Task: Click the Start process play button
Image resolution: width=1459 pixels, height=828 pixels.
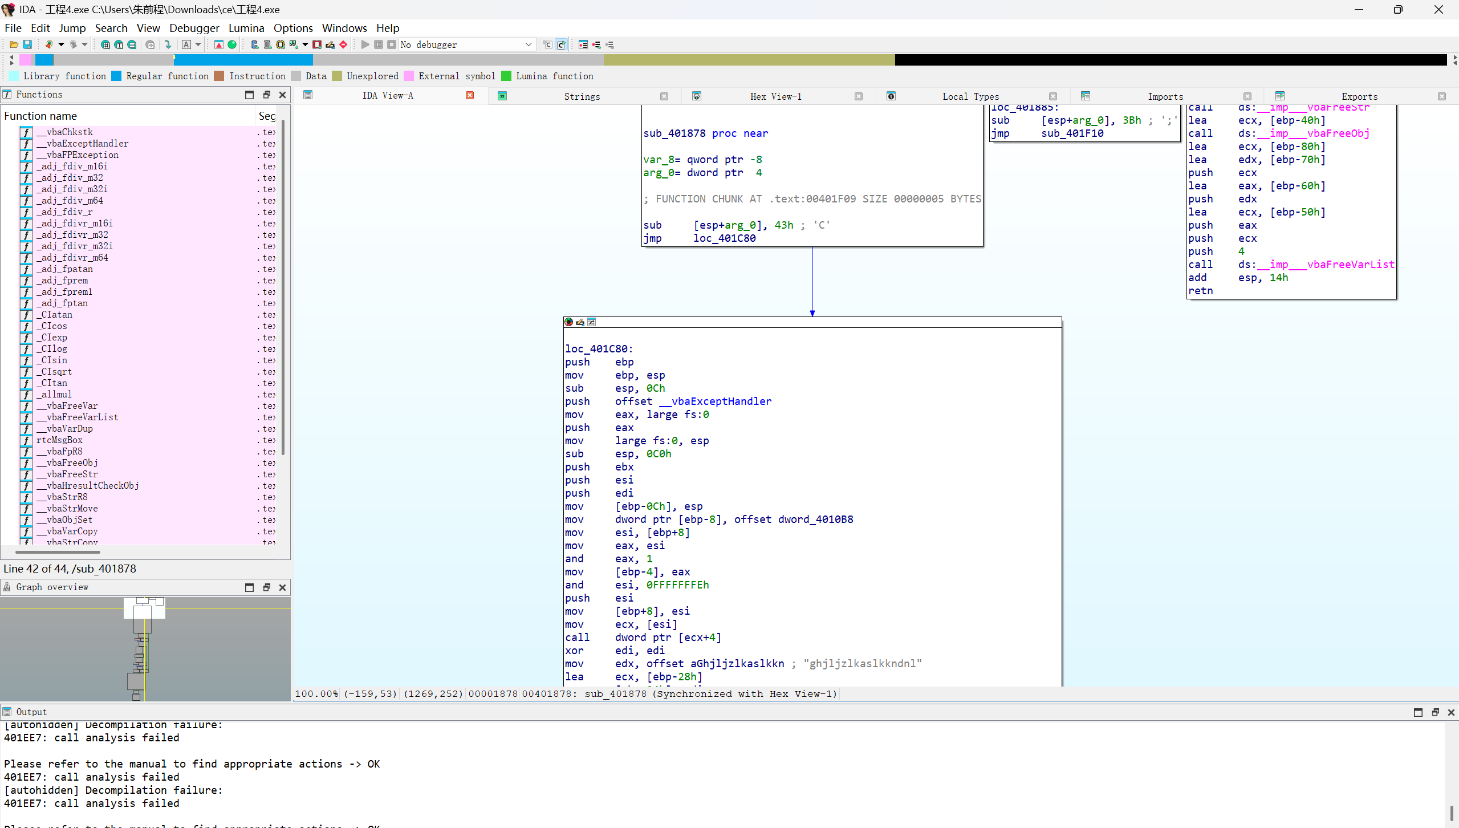Action: coord(365,44)
